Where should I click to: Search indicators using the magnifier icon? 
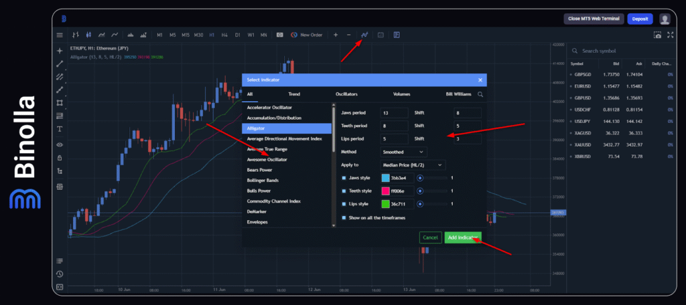point(480,95)
